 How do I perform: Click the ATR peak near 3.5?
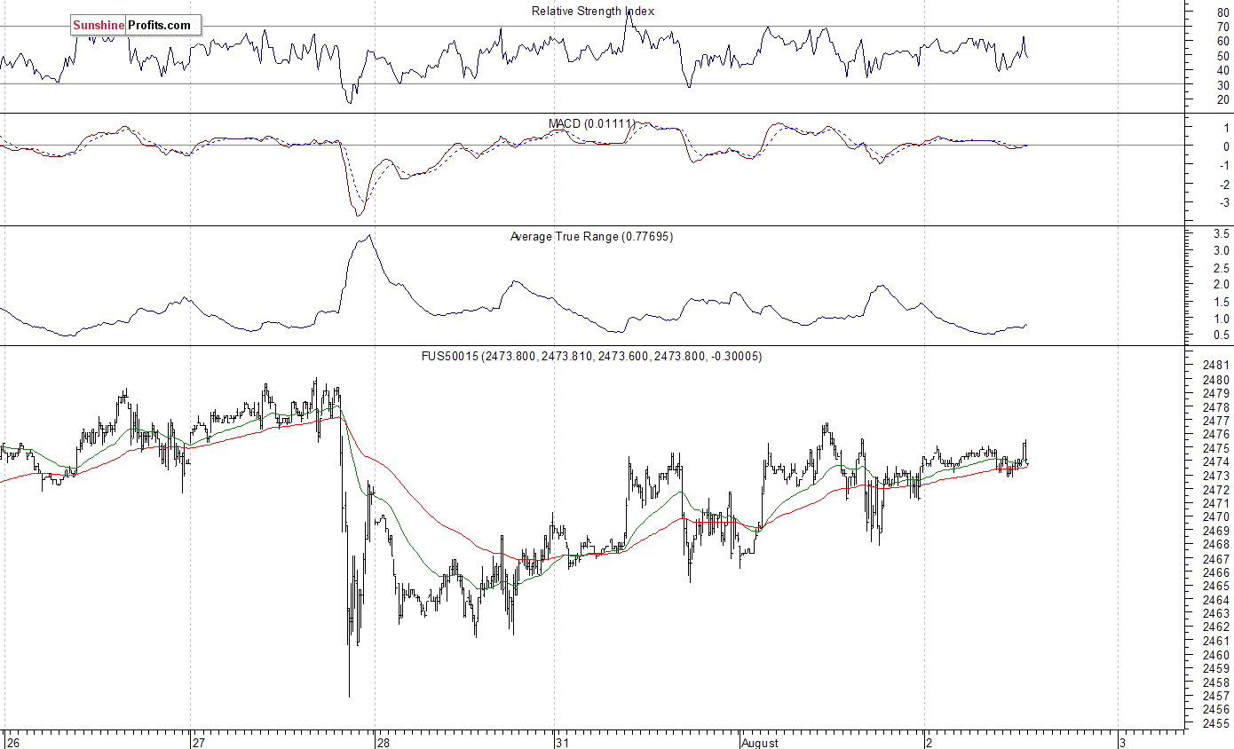tap(368, 235)
